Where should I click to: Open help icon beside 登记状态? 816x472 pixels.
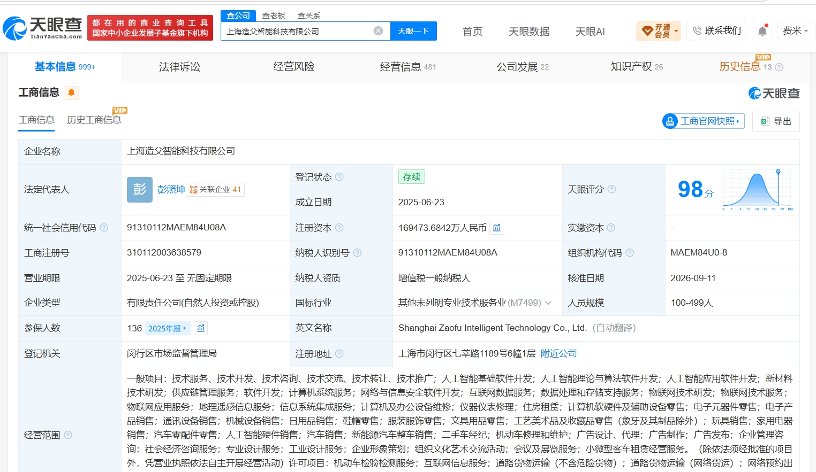(x=339, y=177)
